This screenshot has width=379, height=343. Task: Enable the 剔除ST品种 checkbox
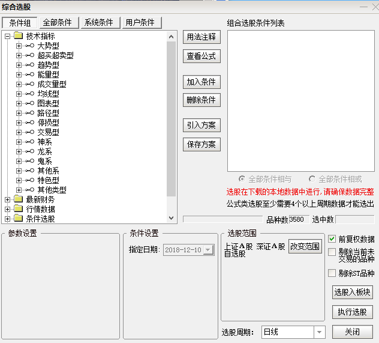pyautogui.click(x=332, y=273)
